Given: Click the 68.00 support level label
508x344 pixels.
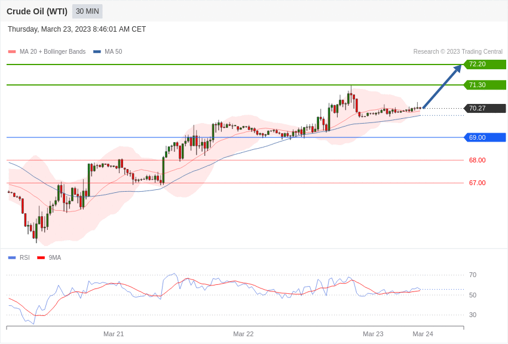Looking at the screenshot, I should click(x=478, y=160).
